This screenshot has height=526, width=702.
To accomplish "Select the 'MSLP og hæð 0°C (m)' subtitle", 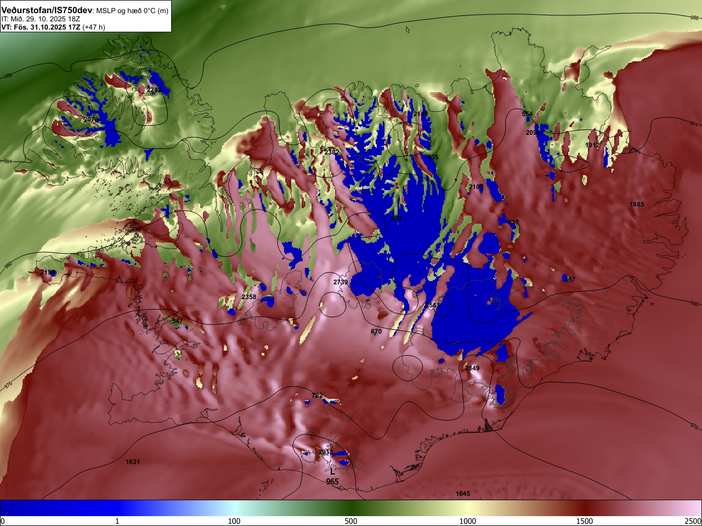I will coord(133,10).
